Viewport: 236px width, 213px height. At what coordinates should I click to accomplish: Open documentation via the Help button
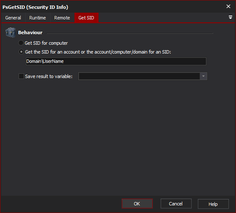coord(213,204)
